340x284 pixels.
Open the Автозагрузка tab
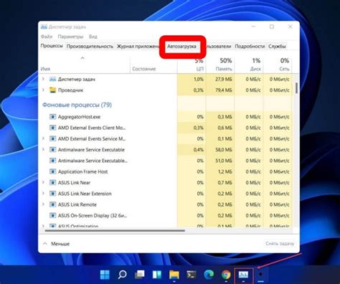[x=181, y=47]
